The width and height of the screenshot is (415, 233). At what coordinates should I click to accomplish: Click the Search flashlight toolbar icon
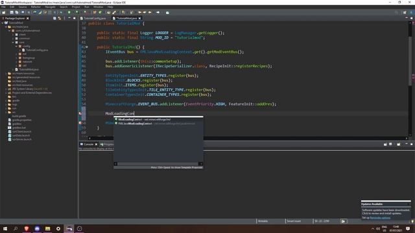(x=114, y=12)
